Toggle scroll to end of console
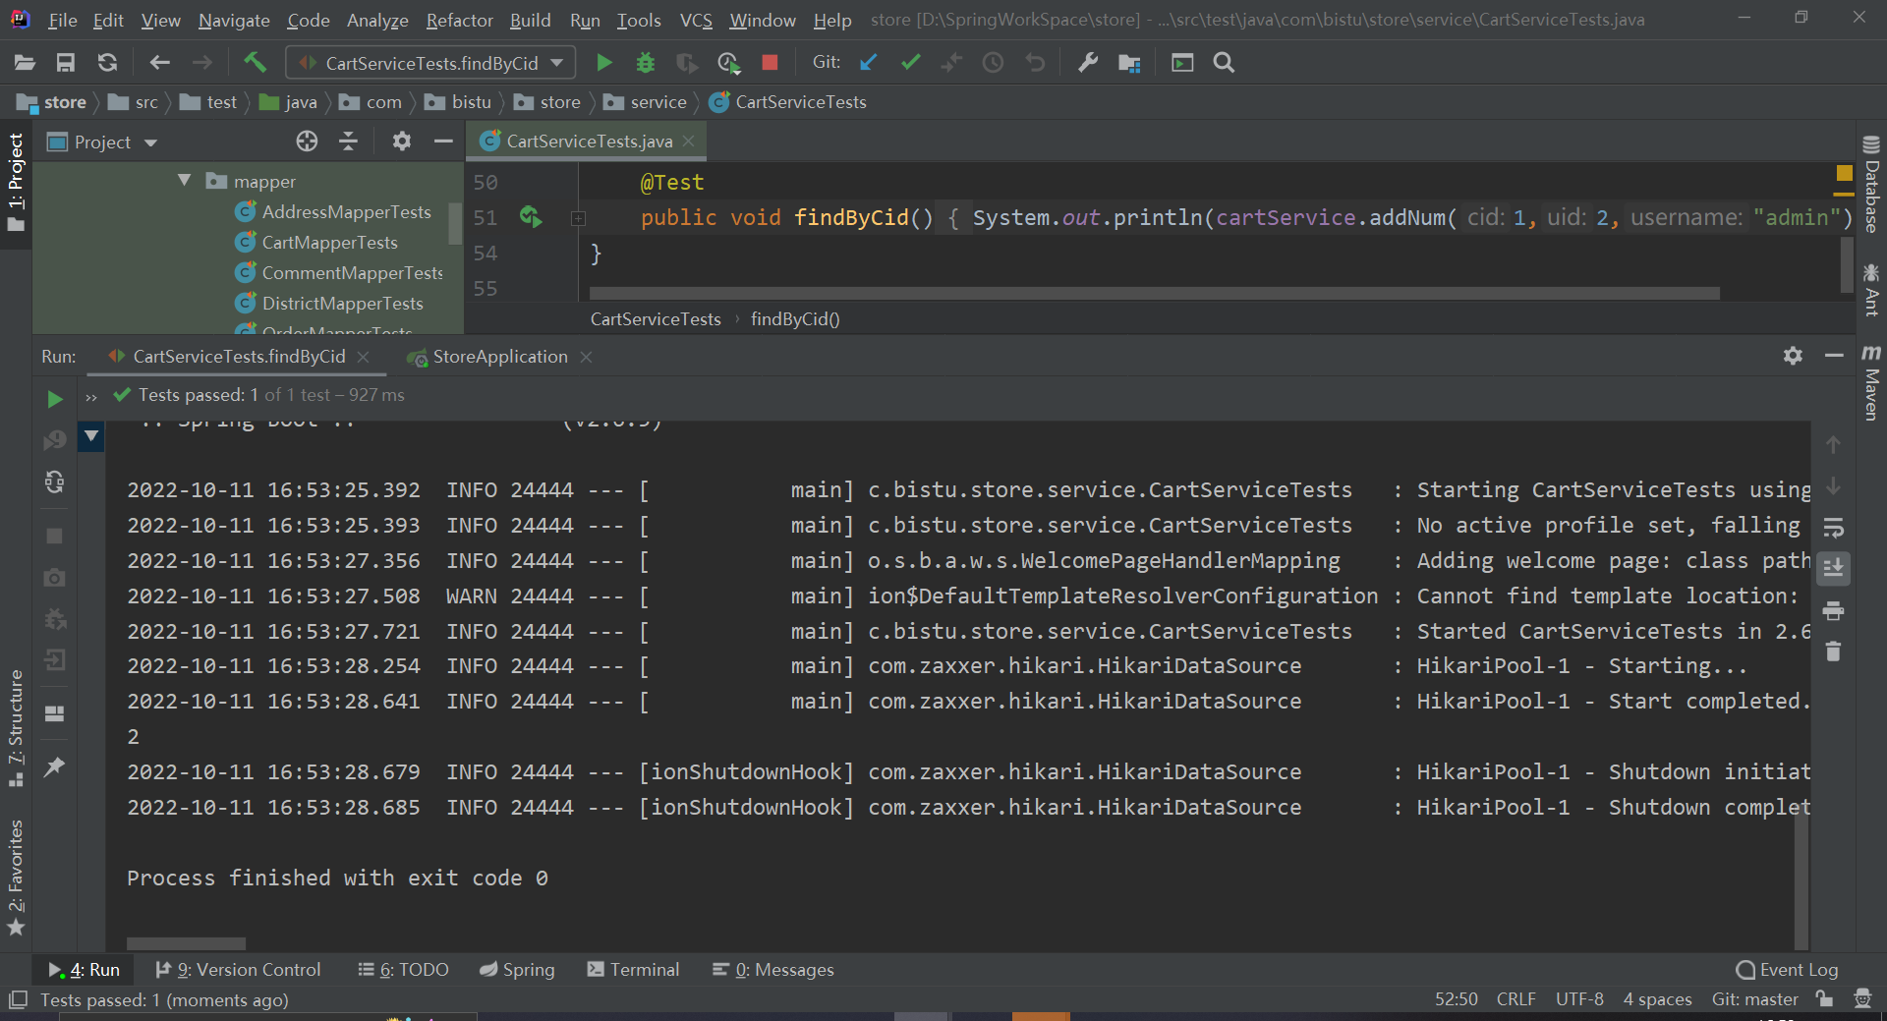The width and height of the screenshot is (1887, 1021). tap(1833, 569)
